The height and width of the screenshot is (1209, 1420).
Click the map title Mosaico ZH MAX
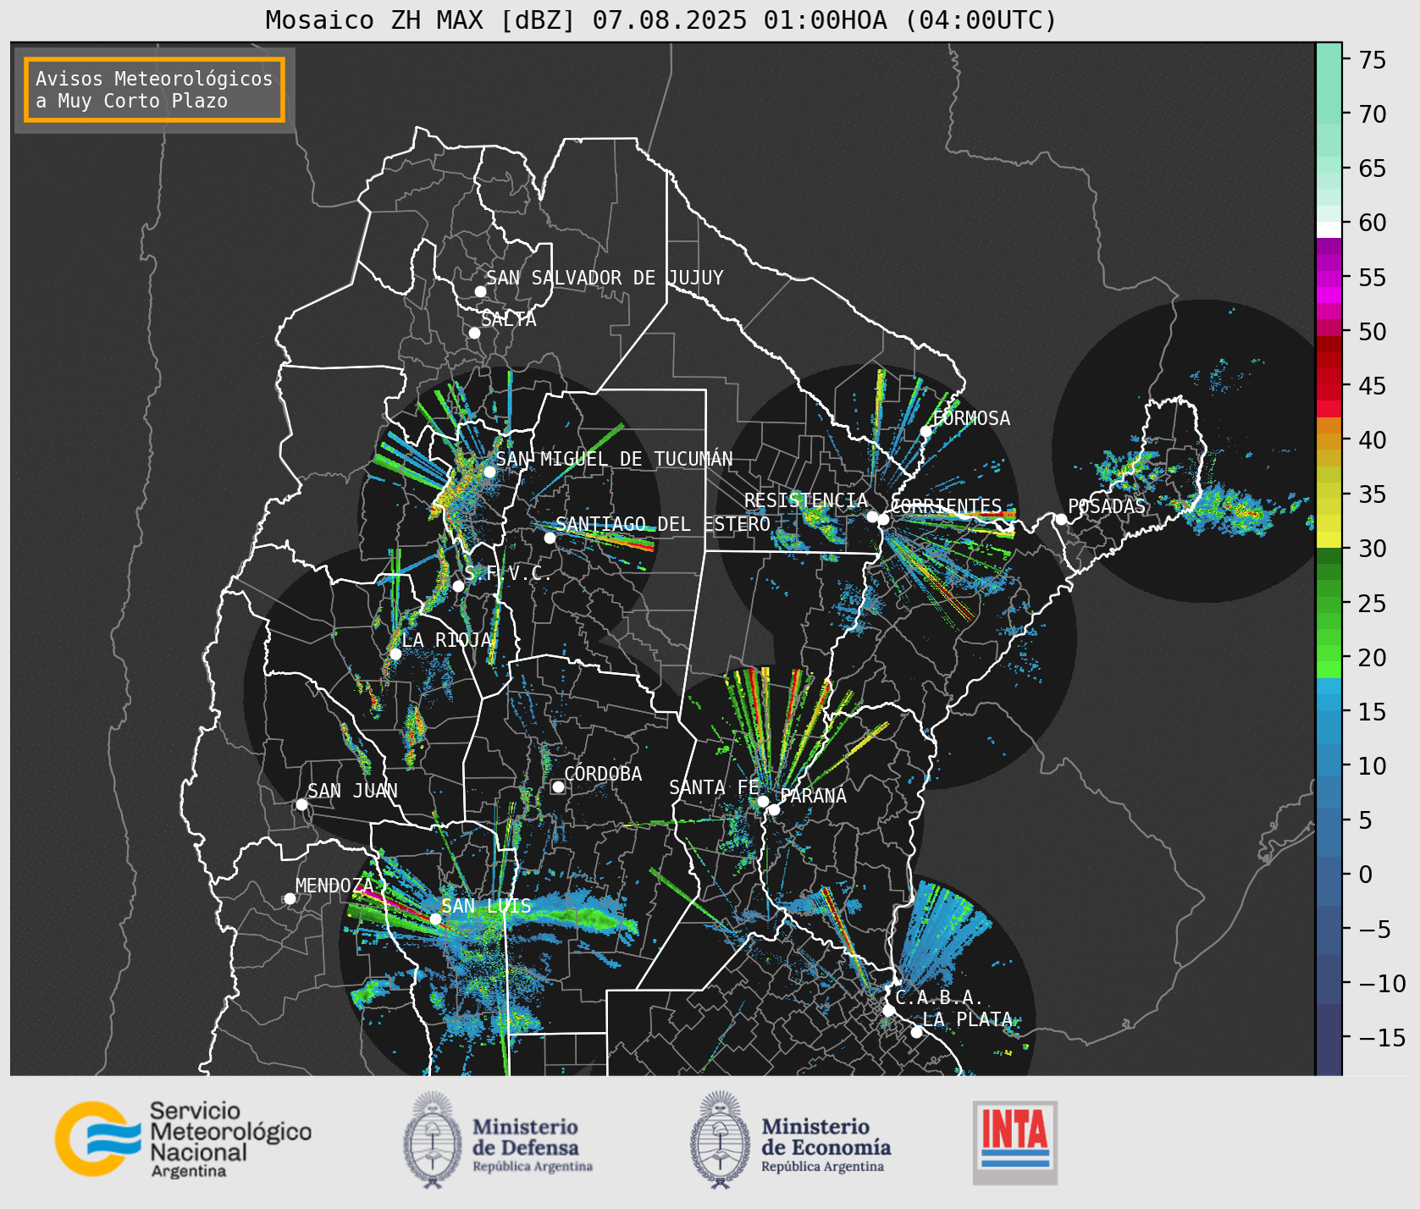(661, 19)
